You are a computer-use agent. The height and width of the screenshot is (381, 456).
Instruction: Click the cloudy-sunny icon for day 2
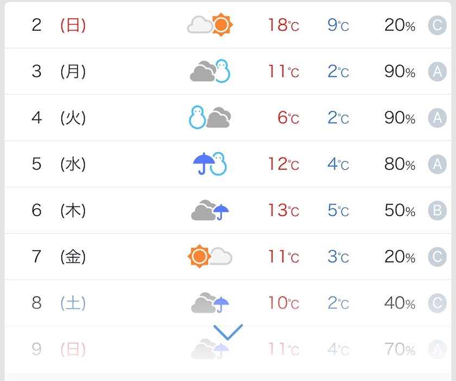pos(210,25)
